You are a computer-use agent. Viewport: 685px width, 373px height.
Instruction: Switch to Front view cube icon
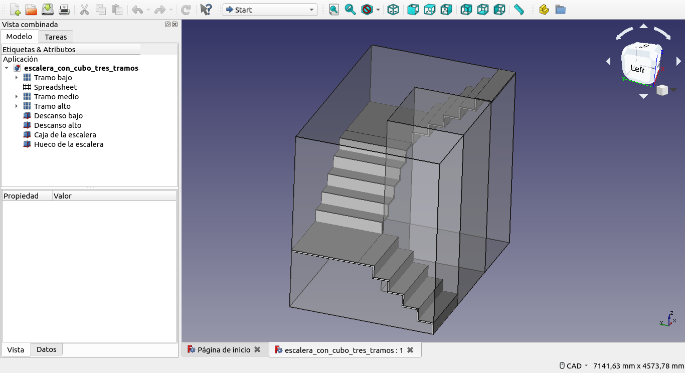[413, 10]
